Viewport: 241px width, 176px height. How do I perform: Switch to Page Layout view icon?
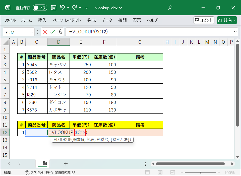pyautogui.click(x=160, y=173)
